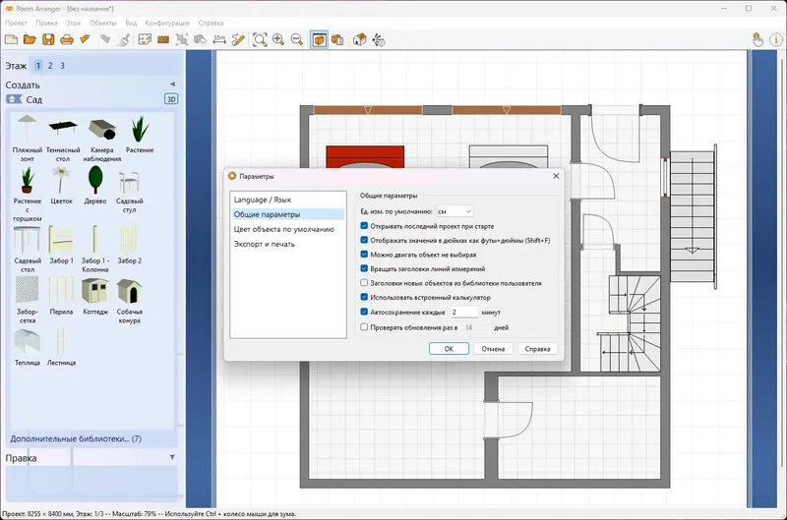Click the autosave minutes input field
The width and height of the screenshot is (787, 520).
463,312
